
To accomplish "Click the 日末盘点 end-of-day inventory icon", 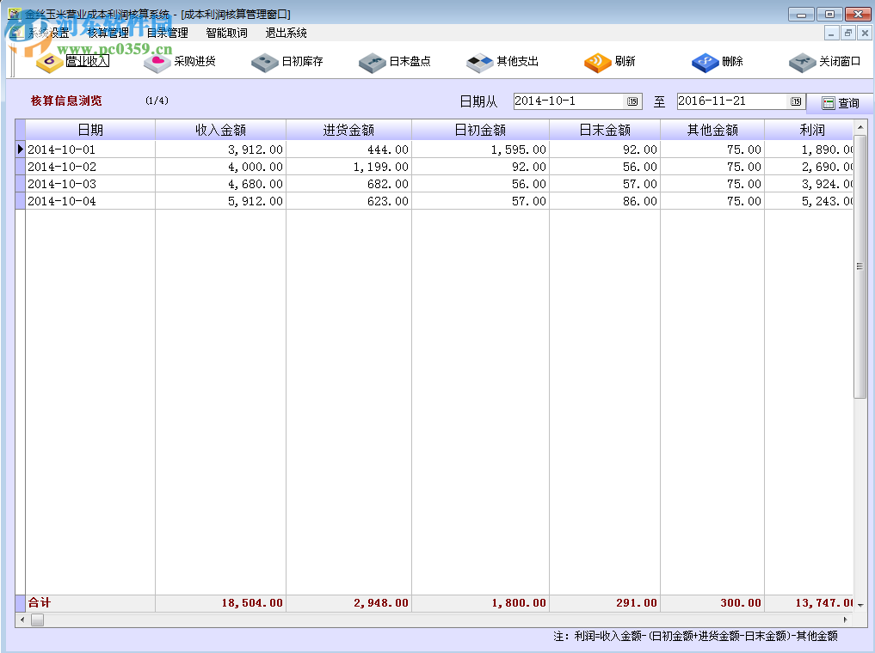I will tap(398, 62).
